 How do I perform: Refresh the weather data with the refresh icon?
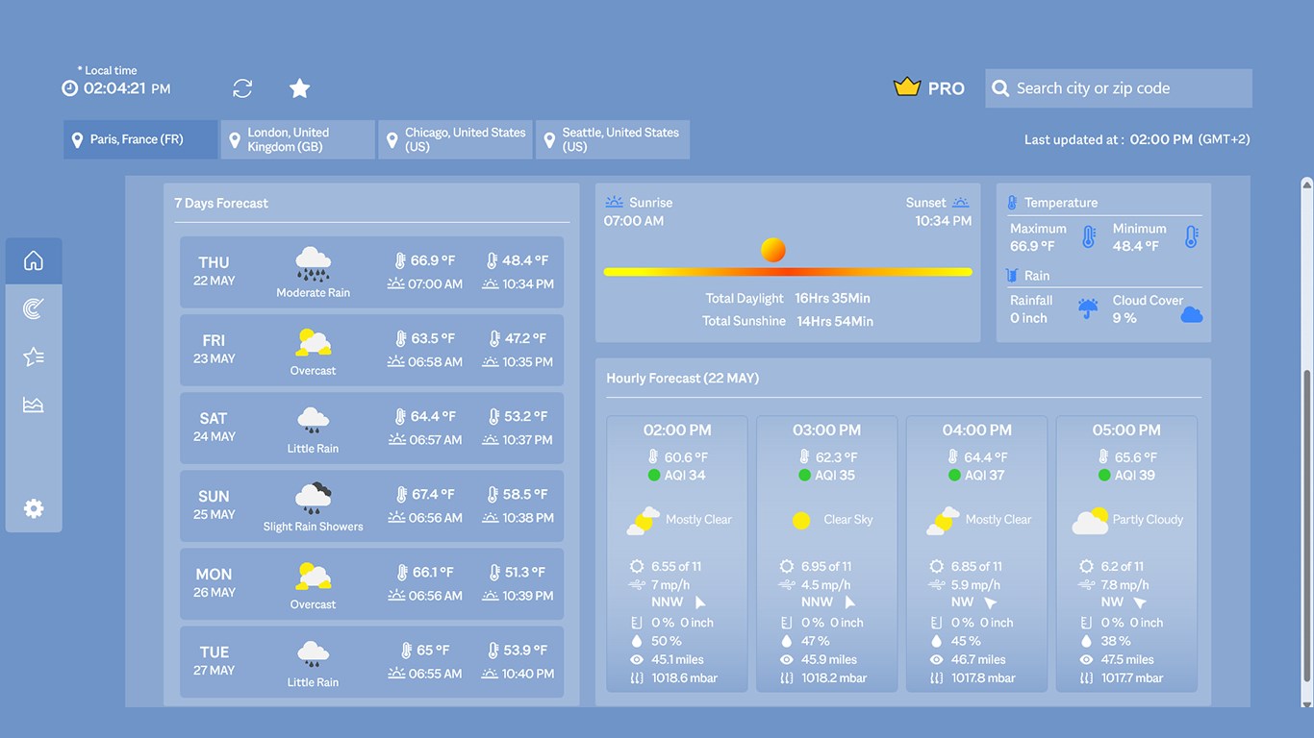click(241, 87)
